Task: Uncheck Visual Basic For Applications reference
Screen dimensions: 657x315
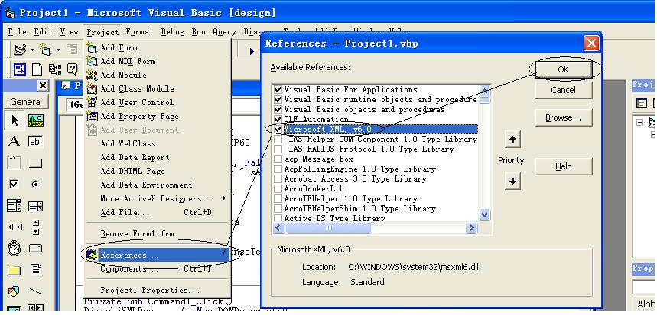Action: click(x=278, y=89)
